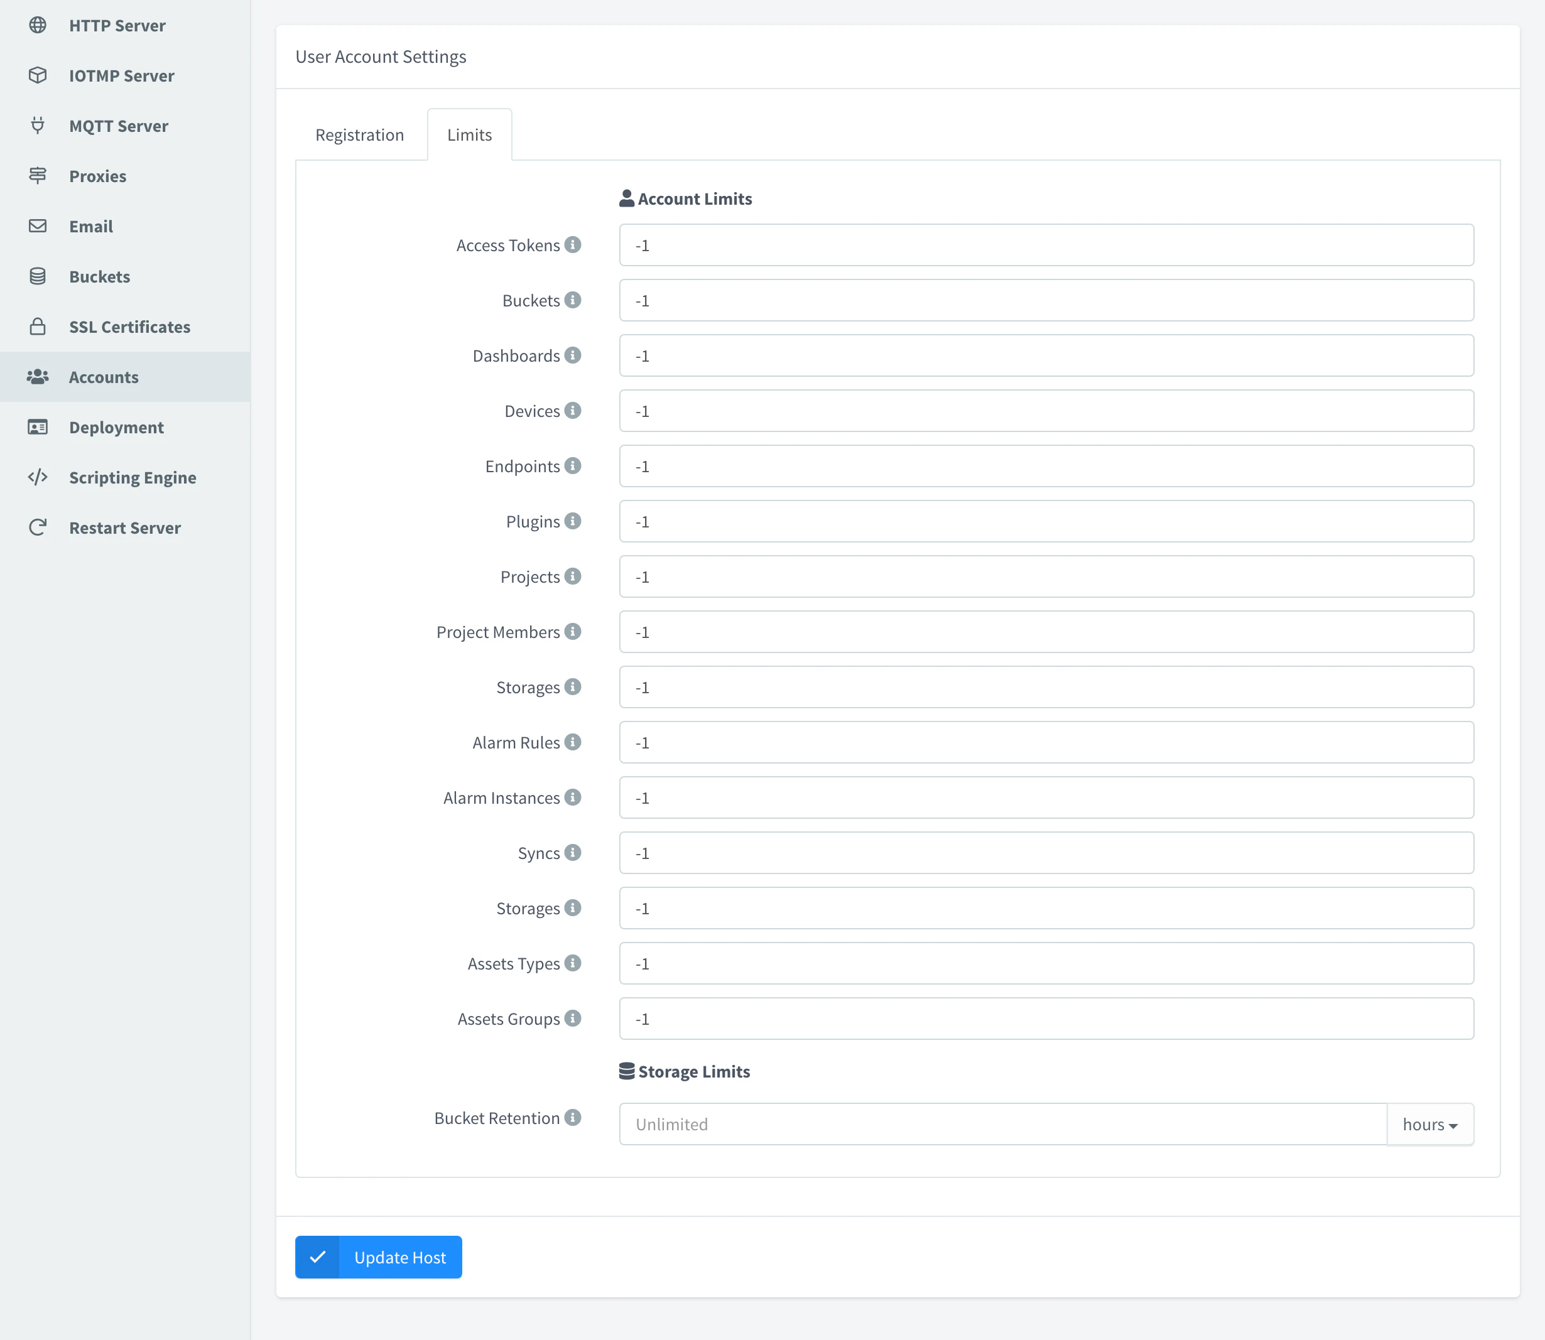Go to Proxies sidebar item
The image size is (1545, 1340).
point(125,176)
